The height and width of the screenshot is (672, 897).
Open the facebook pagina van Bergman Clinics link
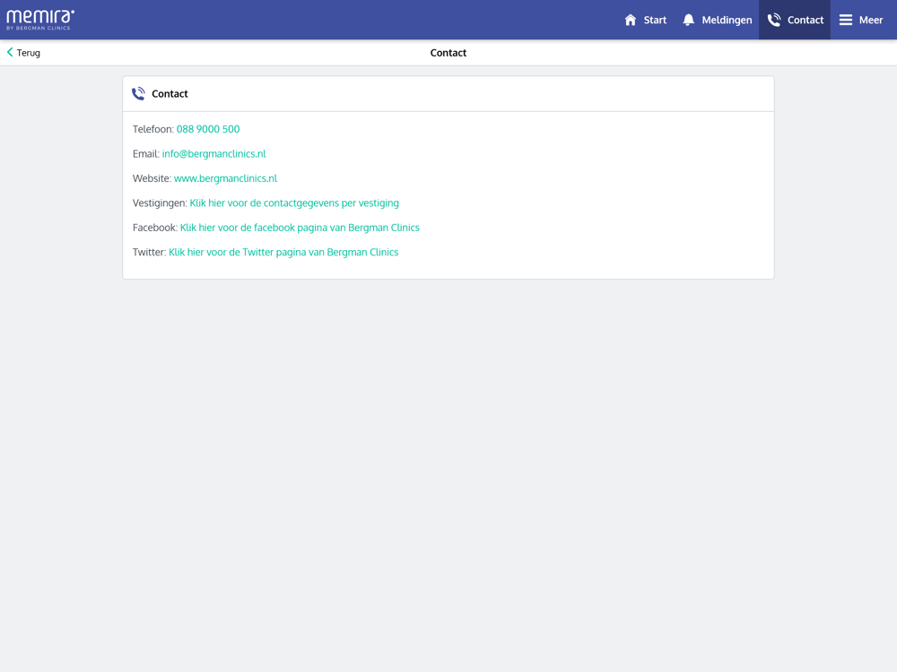click(300, 228)
